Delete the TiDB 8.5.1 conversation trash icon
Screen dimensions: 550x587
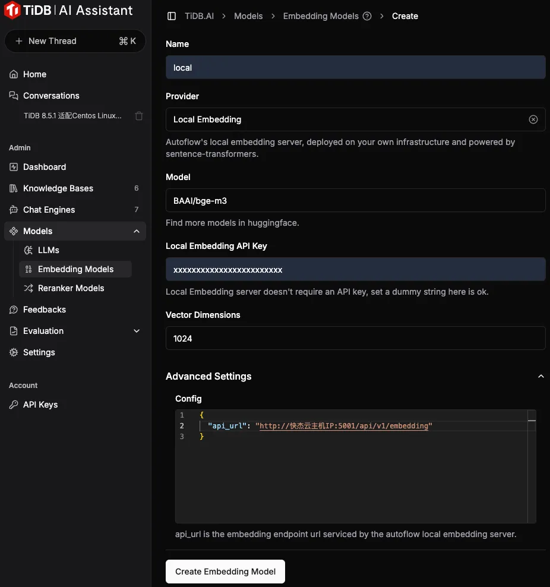coord(139,116)
